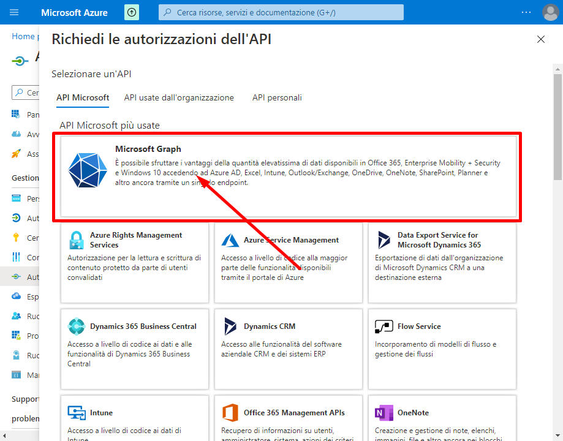Click the scrollbar up arrow

pyautogui.click(x=557, y=69)
